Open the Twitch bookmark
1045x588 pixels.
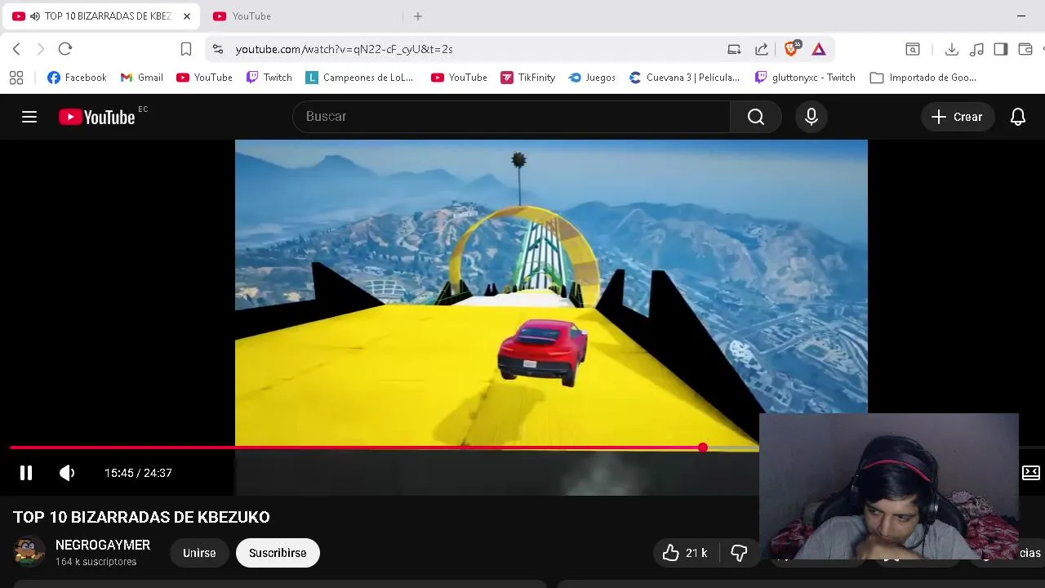click(x=269, y=78)
